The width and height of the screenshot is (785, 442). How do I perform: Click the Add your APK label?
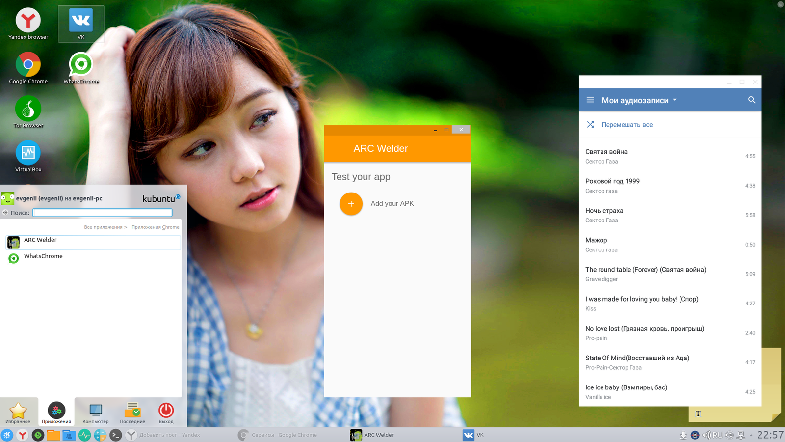click(392, 203)
